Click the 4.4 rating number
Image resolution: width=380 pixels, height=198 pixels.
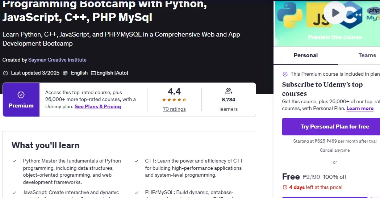174,92
